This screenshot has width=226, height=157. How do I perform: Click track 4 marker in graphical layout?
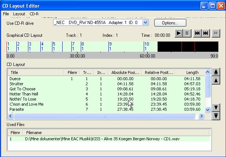coord(42,47)
